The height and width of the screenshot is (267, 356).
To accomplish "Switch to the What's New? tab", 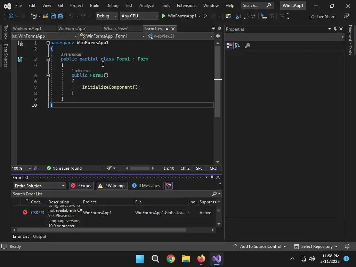I will coord(115,29).
